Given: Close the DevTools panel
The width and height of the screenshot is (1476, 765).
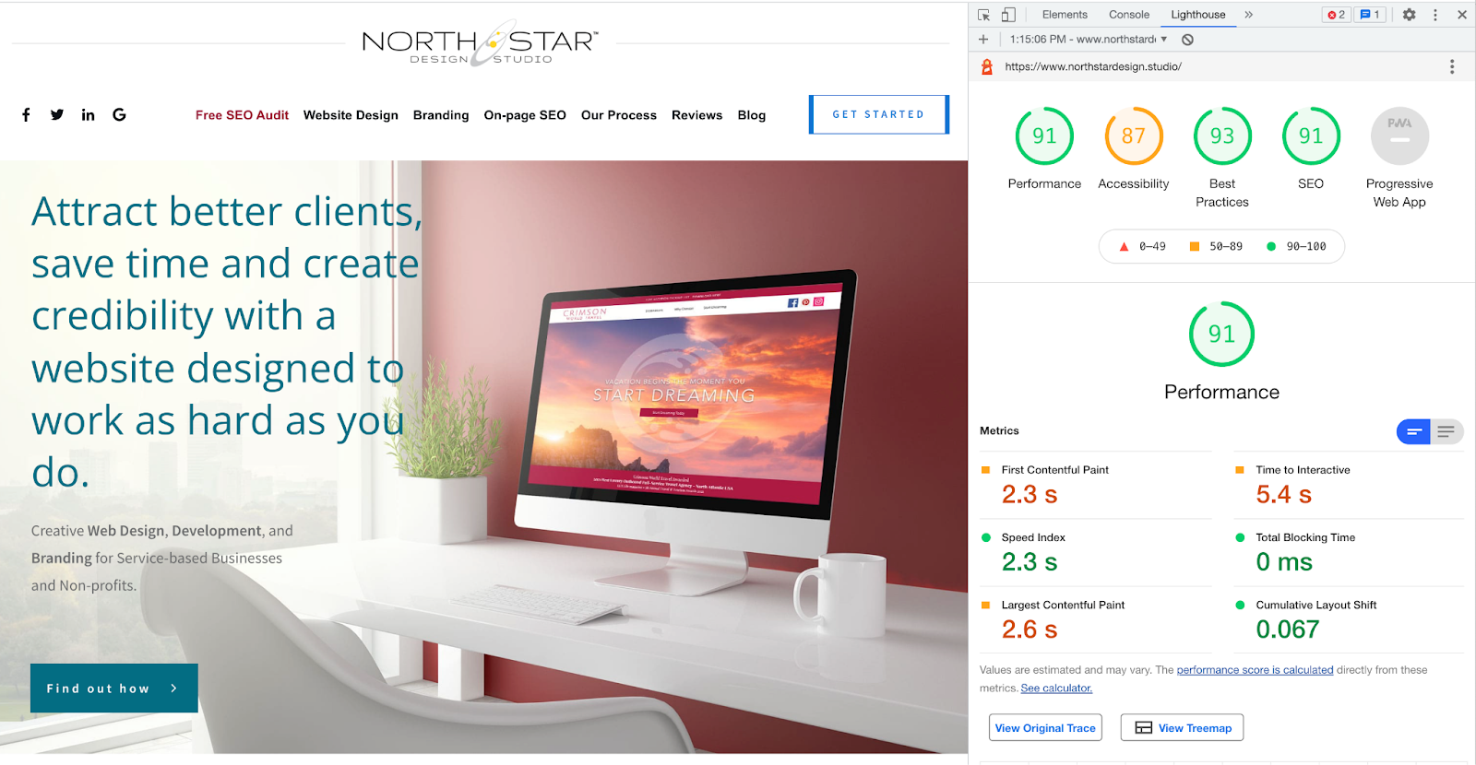Looking at the screenshot, I should pos(1461,15).
